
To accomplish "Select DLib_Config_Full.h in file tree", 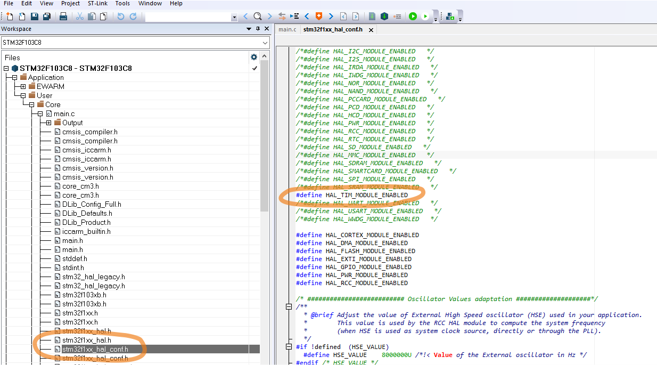I will pyautogui.click(x=92, y=204).
